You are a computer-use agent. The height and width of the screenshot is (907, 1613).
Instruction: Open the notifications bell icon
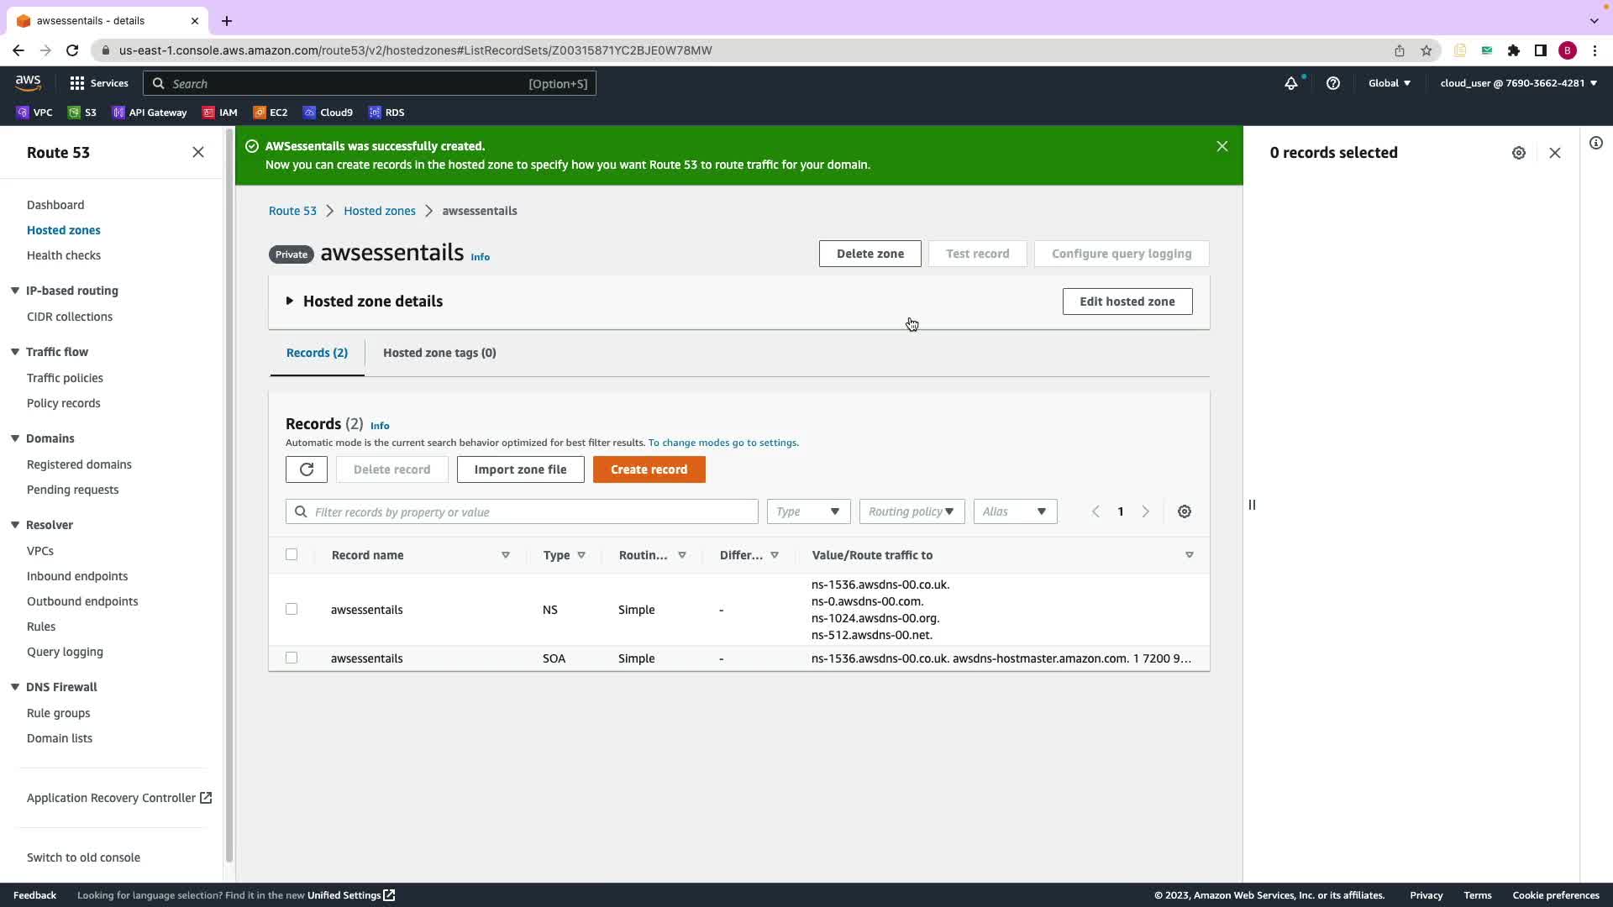tap(1290, 83)
